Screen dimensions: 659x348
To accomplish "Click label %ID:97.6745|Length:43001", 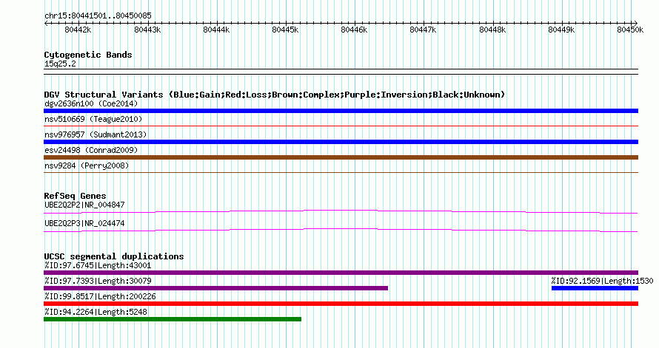I will point(98,265).
